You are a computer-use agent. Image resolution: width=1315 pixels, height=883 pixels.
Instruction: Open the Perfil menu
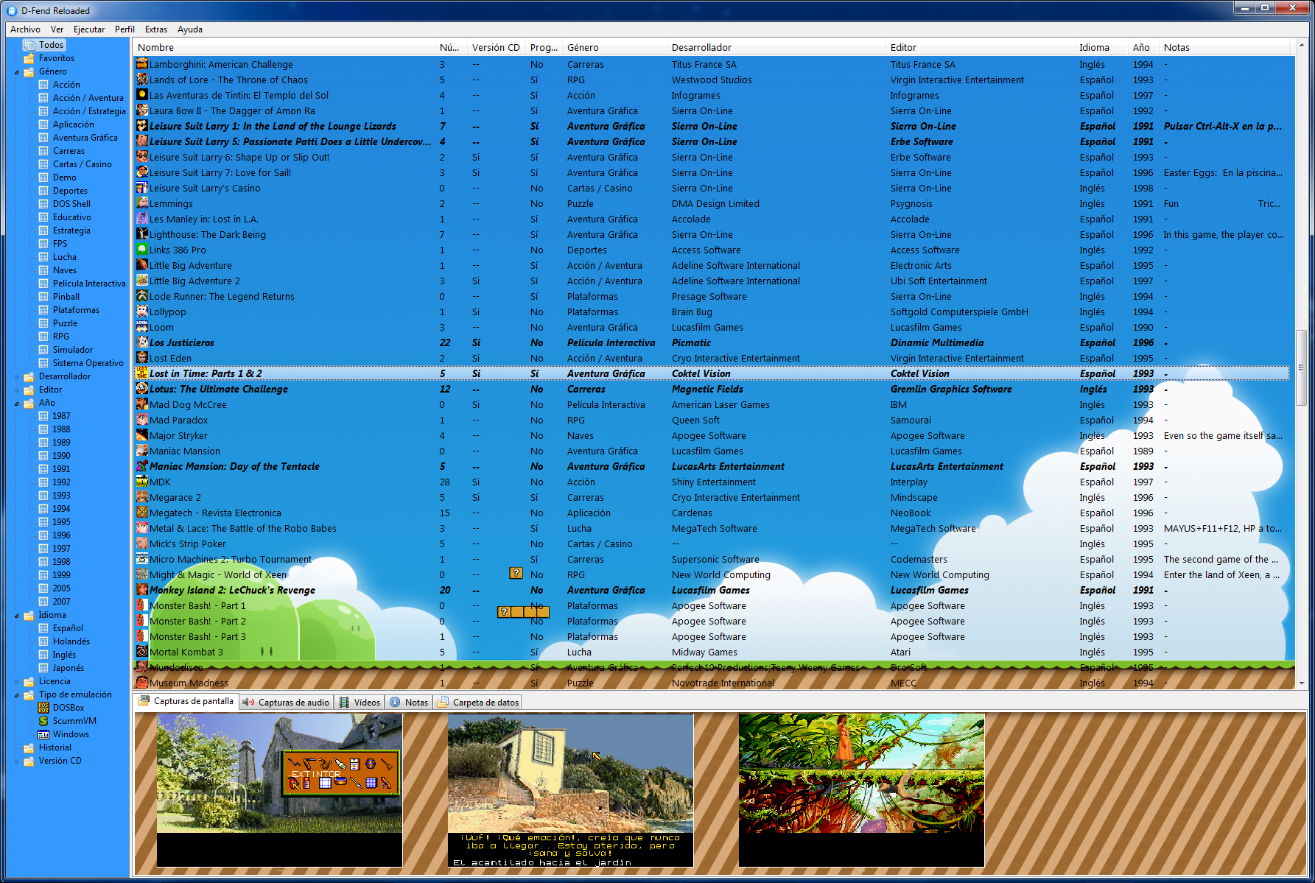[x=125, y=29]
